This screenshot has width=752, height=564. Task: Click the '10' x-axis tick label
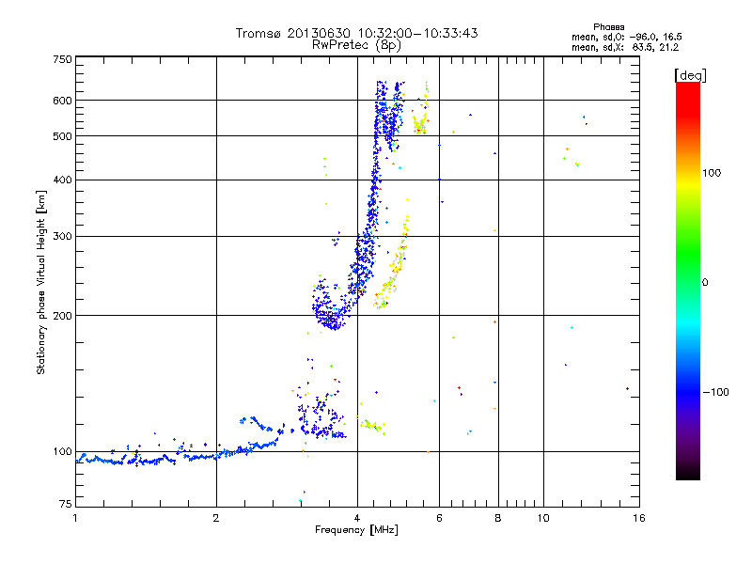543,518
